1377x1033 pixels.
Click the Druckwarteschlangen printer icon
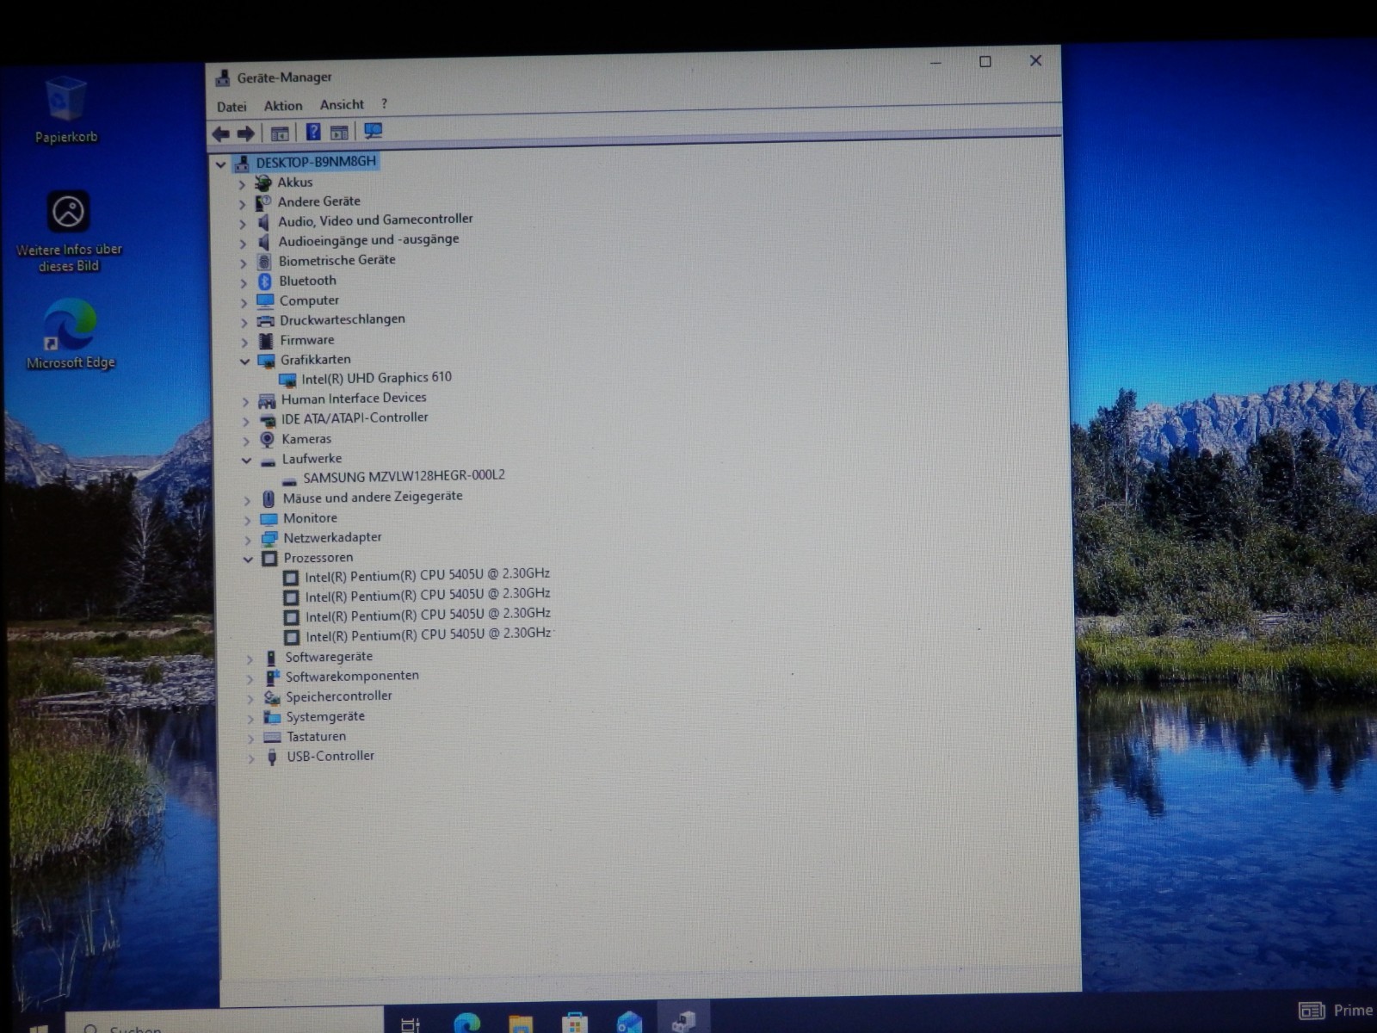(266, 321)
